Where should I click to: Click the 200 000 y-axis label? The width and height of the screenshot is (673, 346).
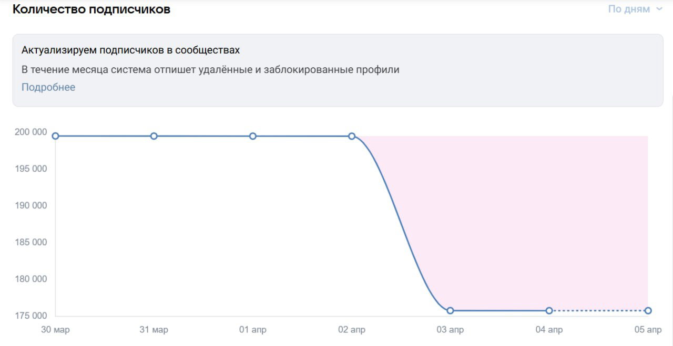click(30, 132)
